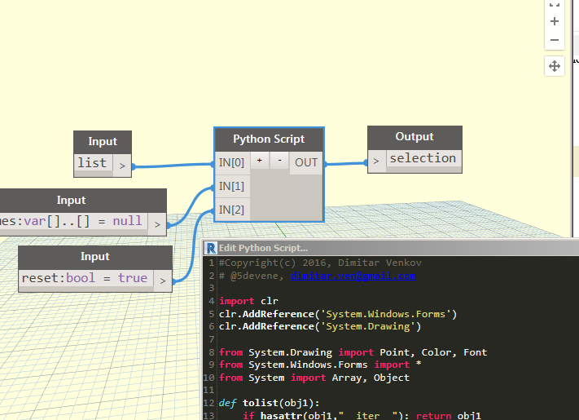This screenshot has height=420, width=579.
Task: Click the OUT port of Python Script
Action: point(306,162)
